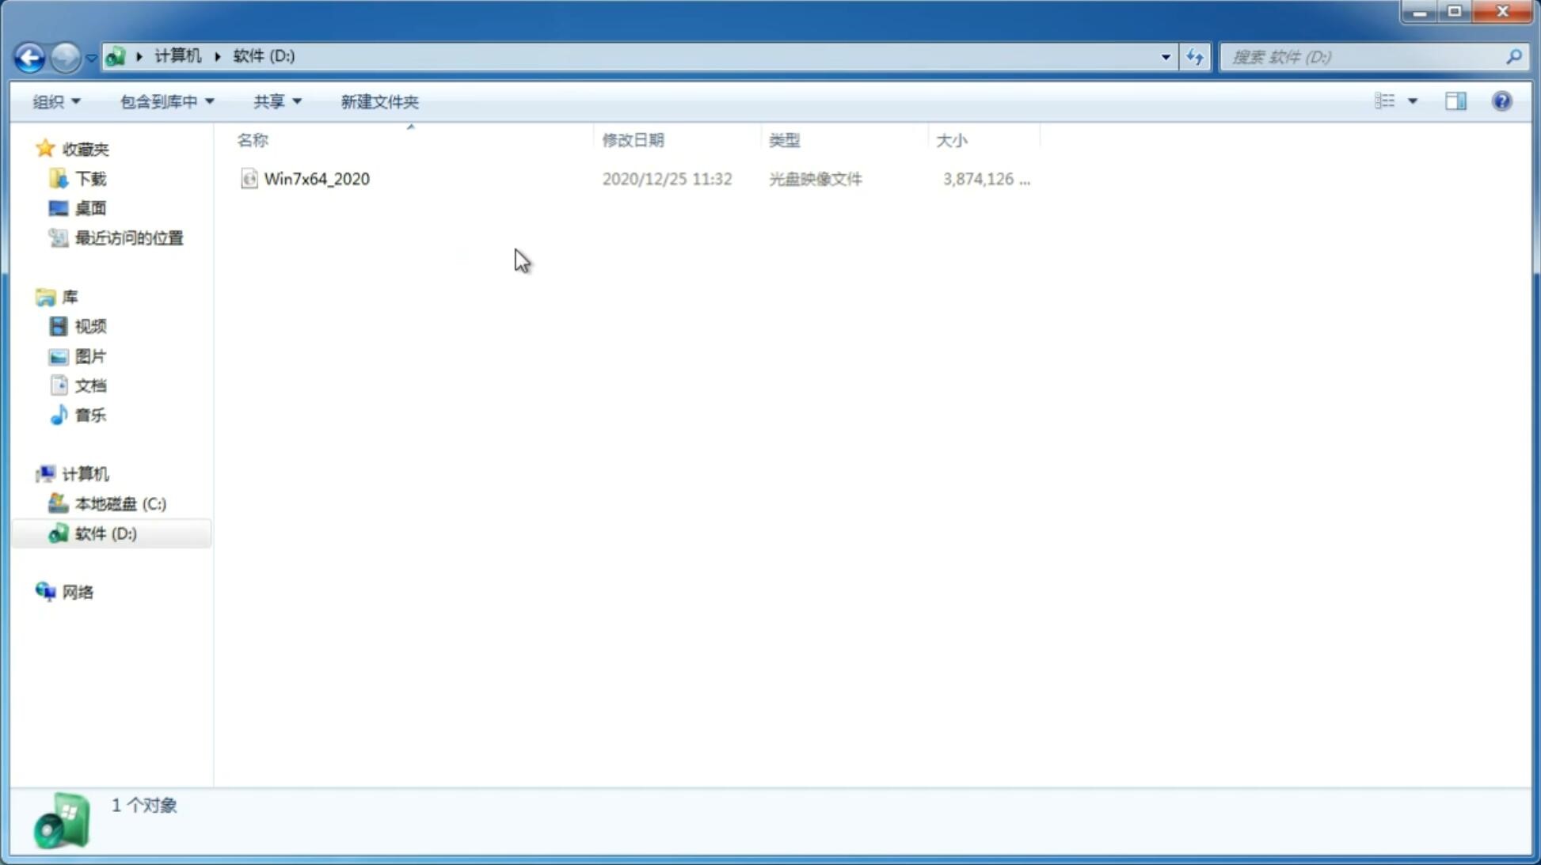1541x865 pixels.
Task: Navigate to 本地磁盘 (C:) drive
Action: (x=120, y=503)
